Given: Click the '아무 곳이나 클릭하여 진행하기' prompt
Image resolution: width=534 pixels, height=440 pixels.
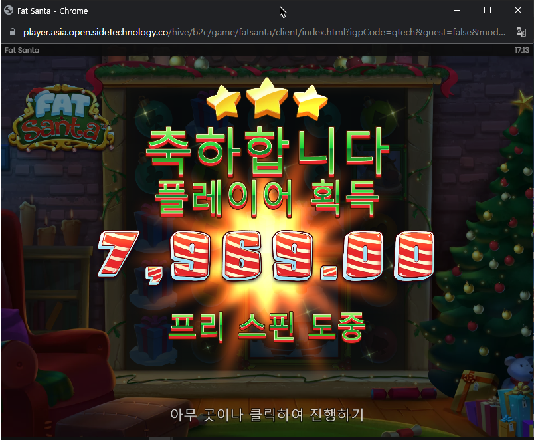Looking at the screenshot, I should point(267,415).
